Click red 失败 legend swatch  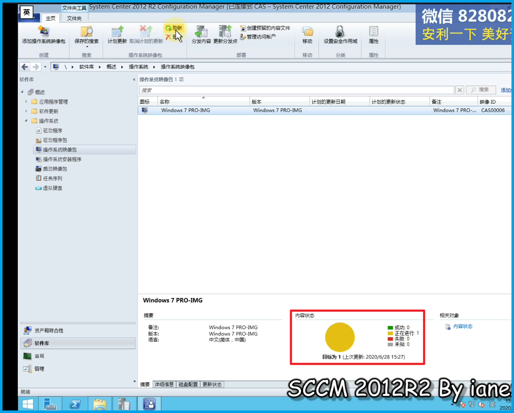[x=390, y=339]
